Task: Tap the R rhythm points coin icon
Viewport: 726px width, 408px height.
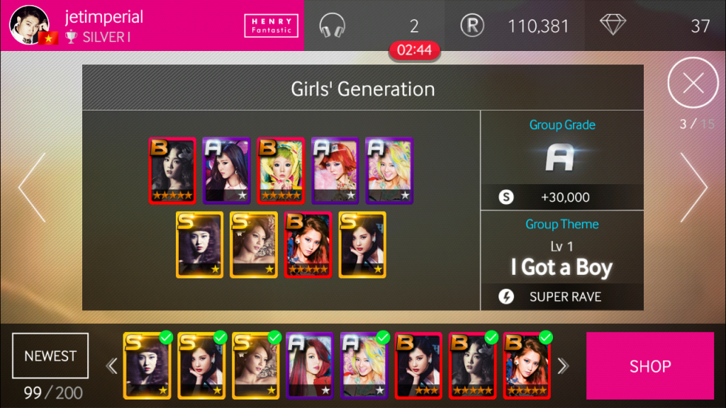Action: 471,25
